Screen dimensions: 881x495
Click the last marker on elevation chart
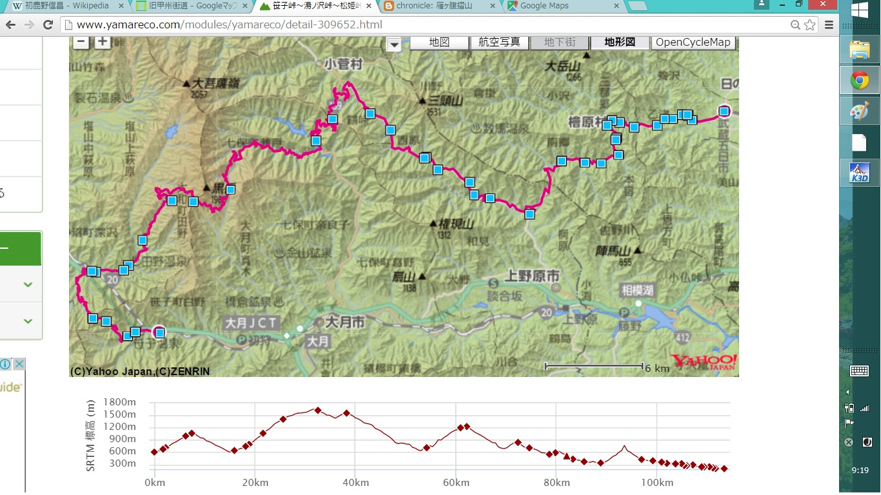click(x=724, y=469)
